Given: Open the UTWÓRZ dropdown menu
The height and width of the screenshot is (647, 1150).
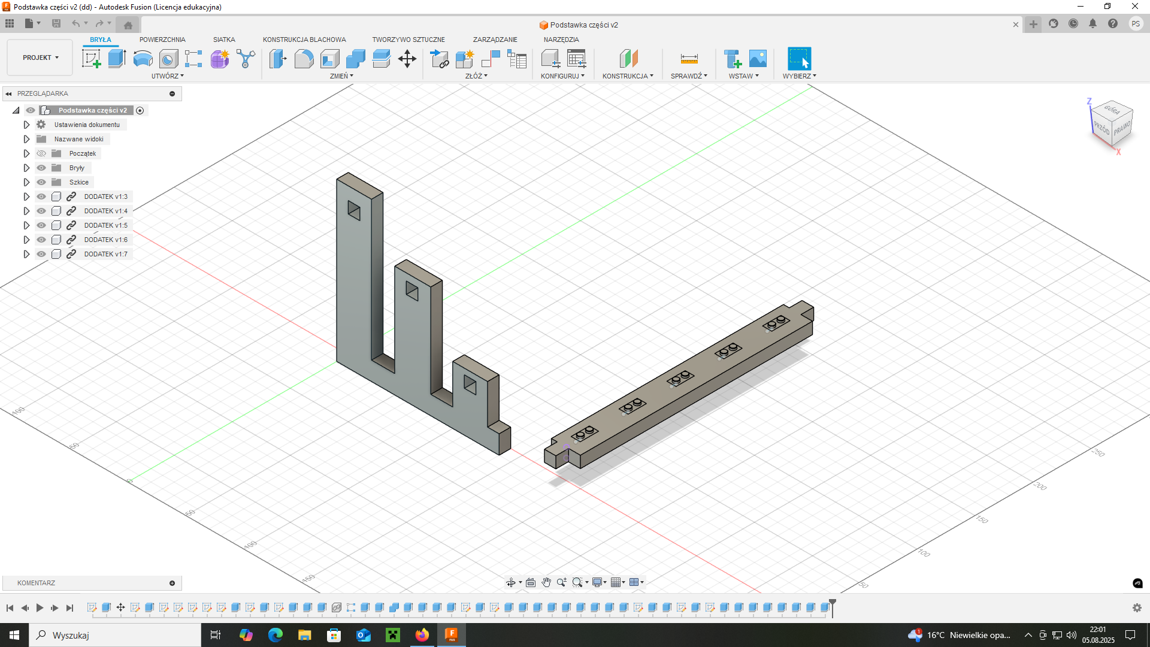Looking at the screenshot, I should [167, 76].
